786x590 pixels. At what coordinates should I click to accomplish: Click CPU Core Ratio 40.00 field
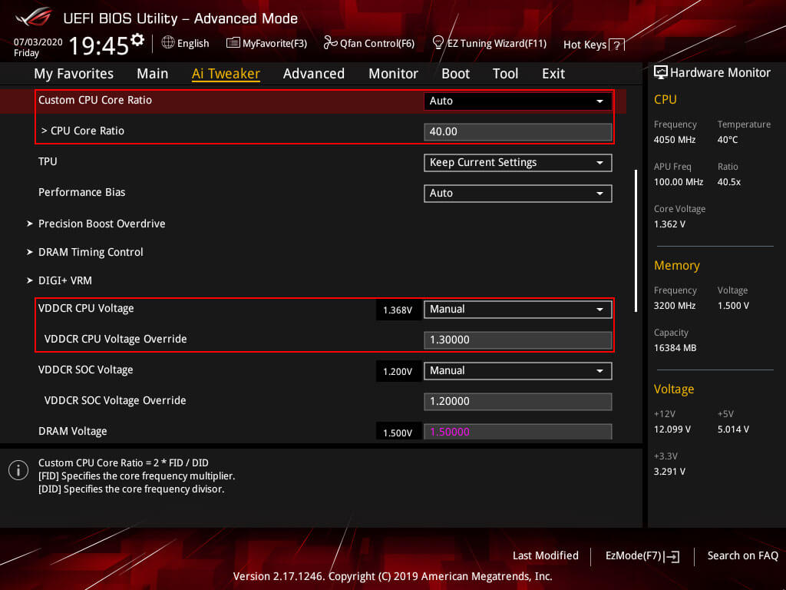[x=518, y=132]
